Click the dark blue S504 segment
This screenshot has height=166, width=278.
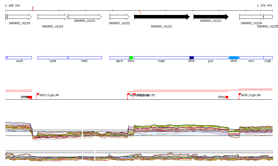pos(192,58)
